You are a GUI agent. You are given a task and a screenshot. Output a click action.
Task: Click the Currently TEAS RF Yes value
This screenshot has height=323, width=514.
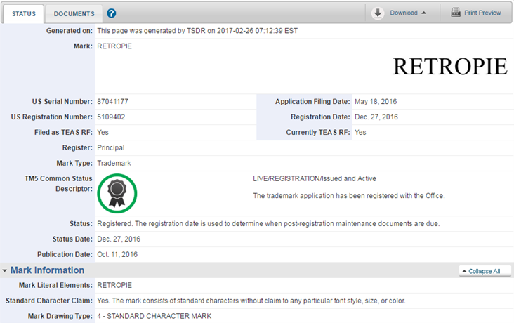tap(360, 133)
